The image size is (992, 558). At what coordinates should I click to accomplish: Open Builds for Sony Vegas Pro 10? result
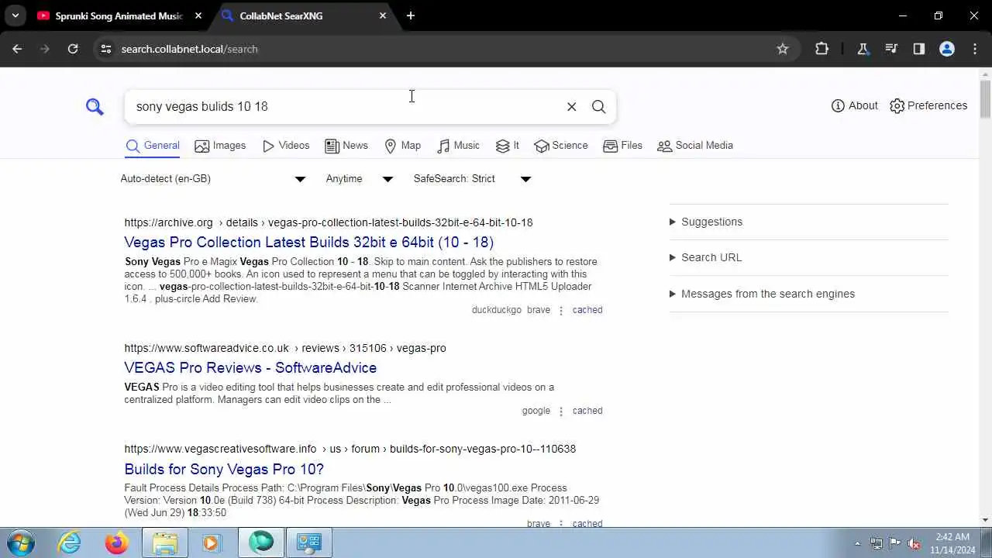224,469
